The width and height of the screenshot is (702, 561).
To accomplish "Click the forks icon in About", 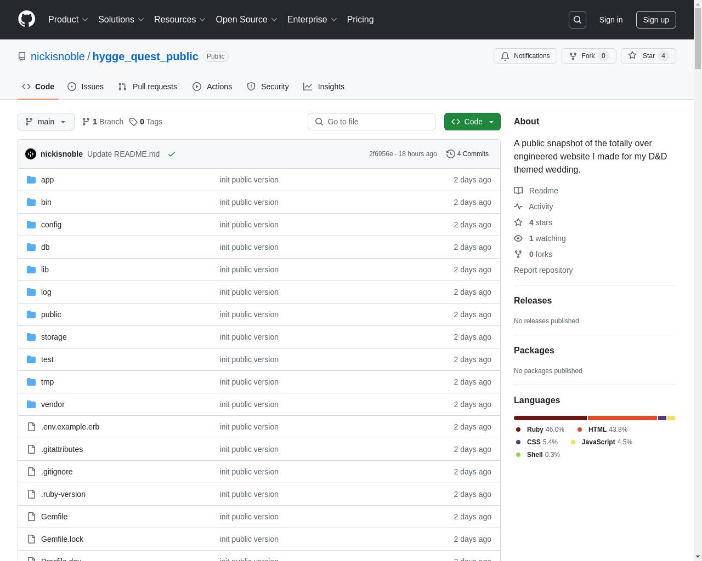I will (x=518, y=254).
